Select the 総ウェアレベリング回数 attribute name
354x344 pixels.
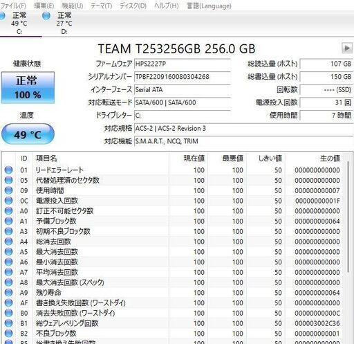(67, 323)
